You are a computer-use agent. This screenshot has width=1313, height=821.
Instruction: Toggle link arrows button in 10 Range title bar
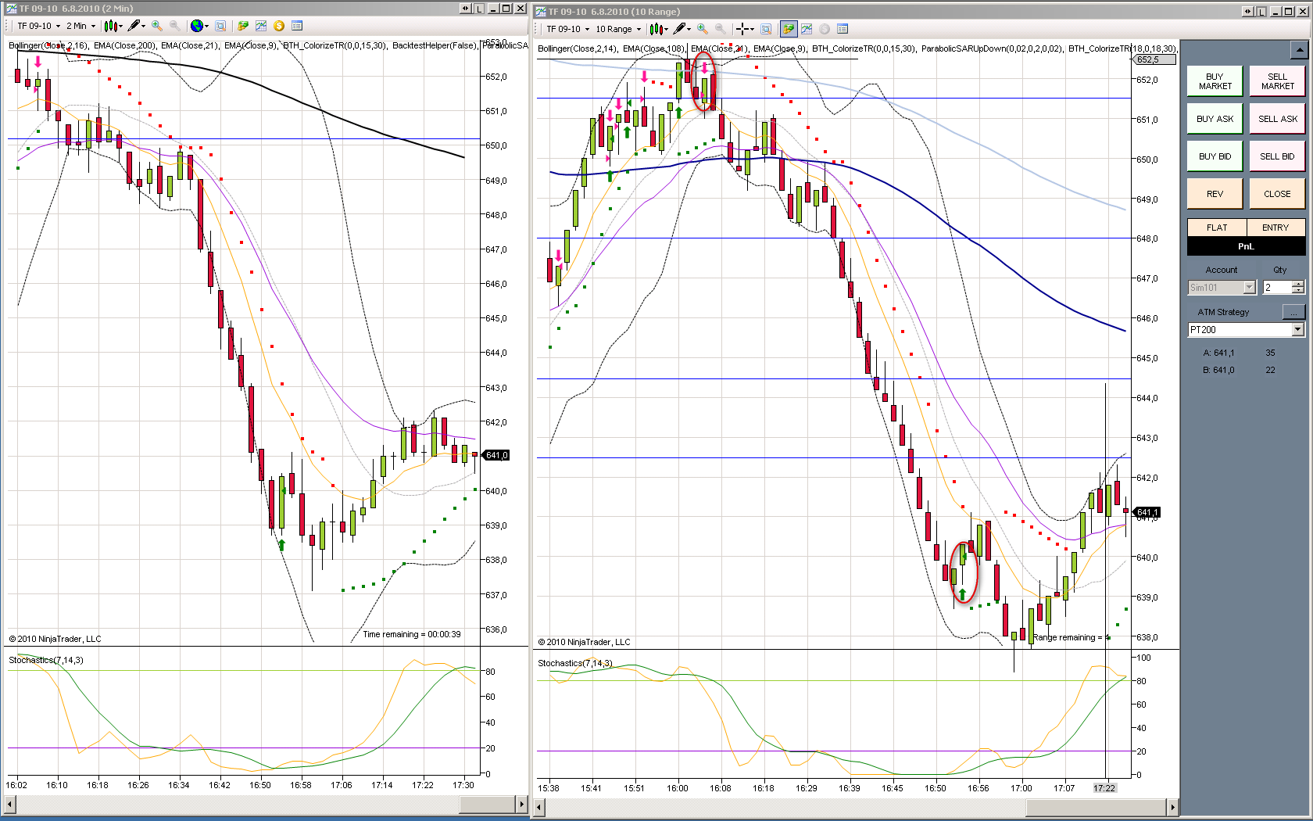tap(1248, 11)
